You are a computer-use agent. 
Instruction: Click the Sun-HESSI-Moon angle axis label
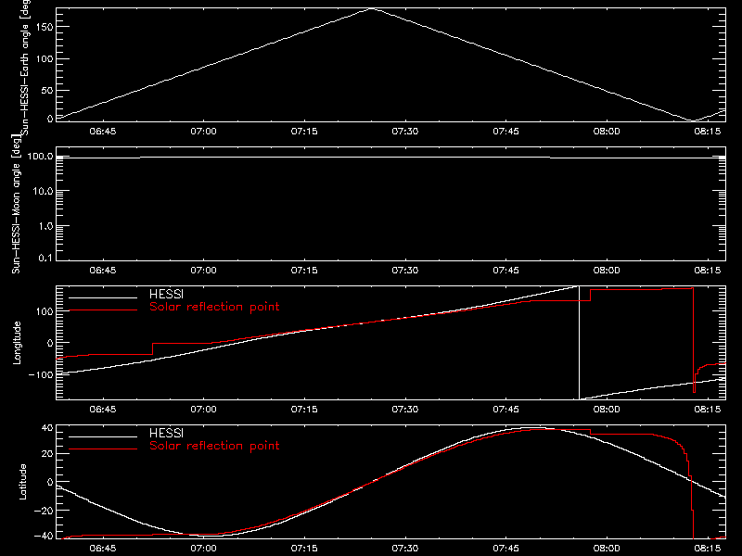17,204
